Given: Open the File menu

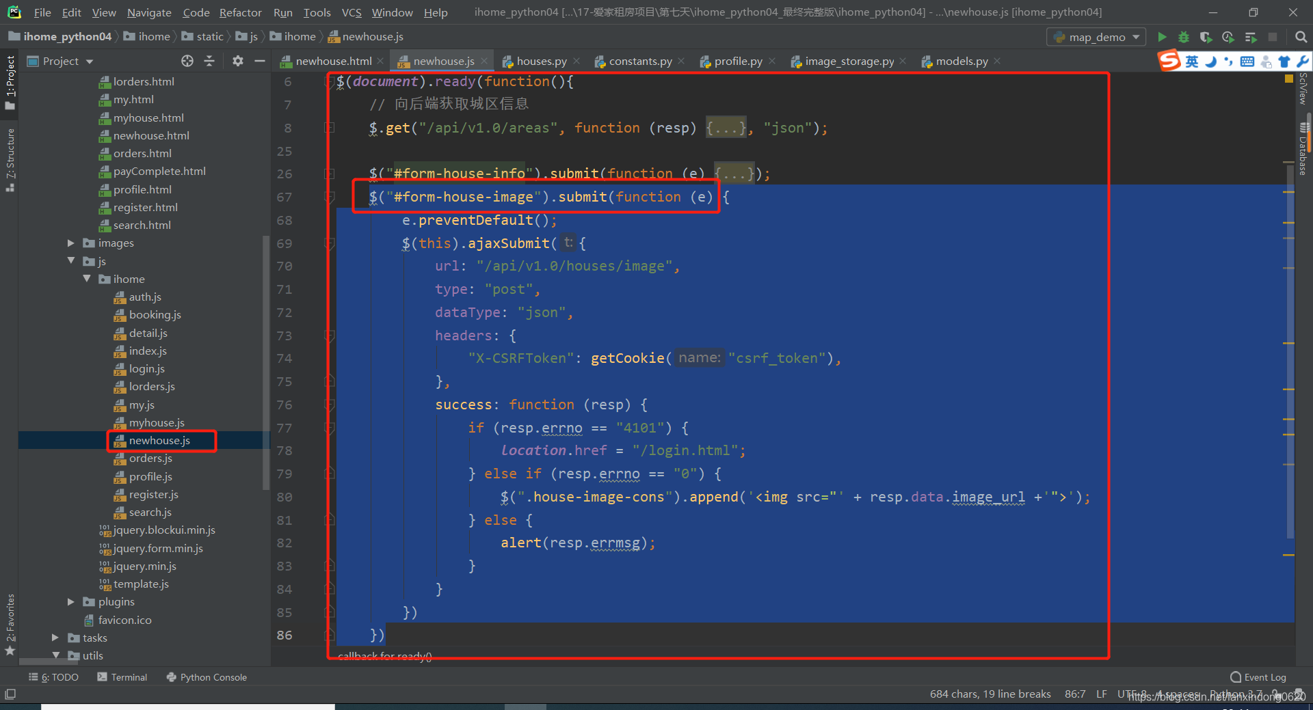Looking at the screenshot, I should (42, 12).
